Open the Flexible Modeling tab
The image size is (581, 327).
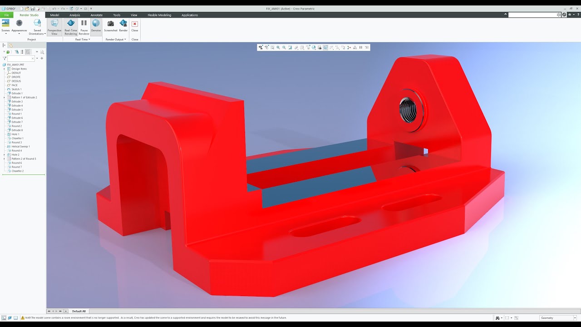159,15
